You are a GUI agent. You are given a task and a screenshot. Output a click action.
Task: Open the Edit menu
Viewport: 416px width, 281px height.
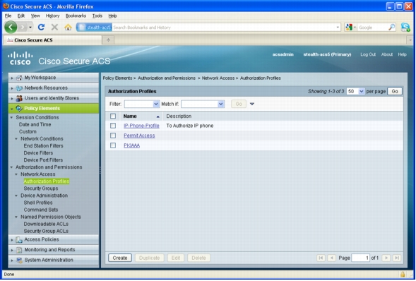click(x=21, y=16)
